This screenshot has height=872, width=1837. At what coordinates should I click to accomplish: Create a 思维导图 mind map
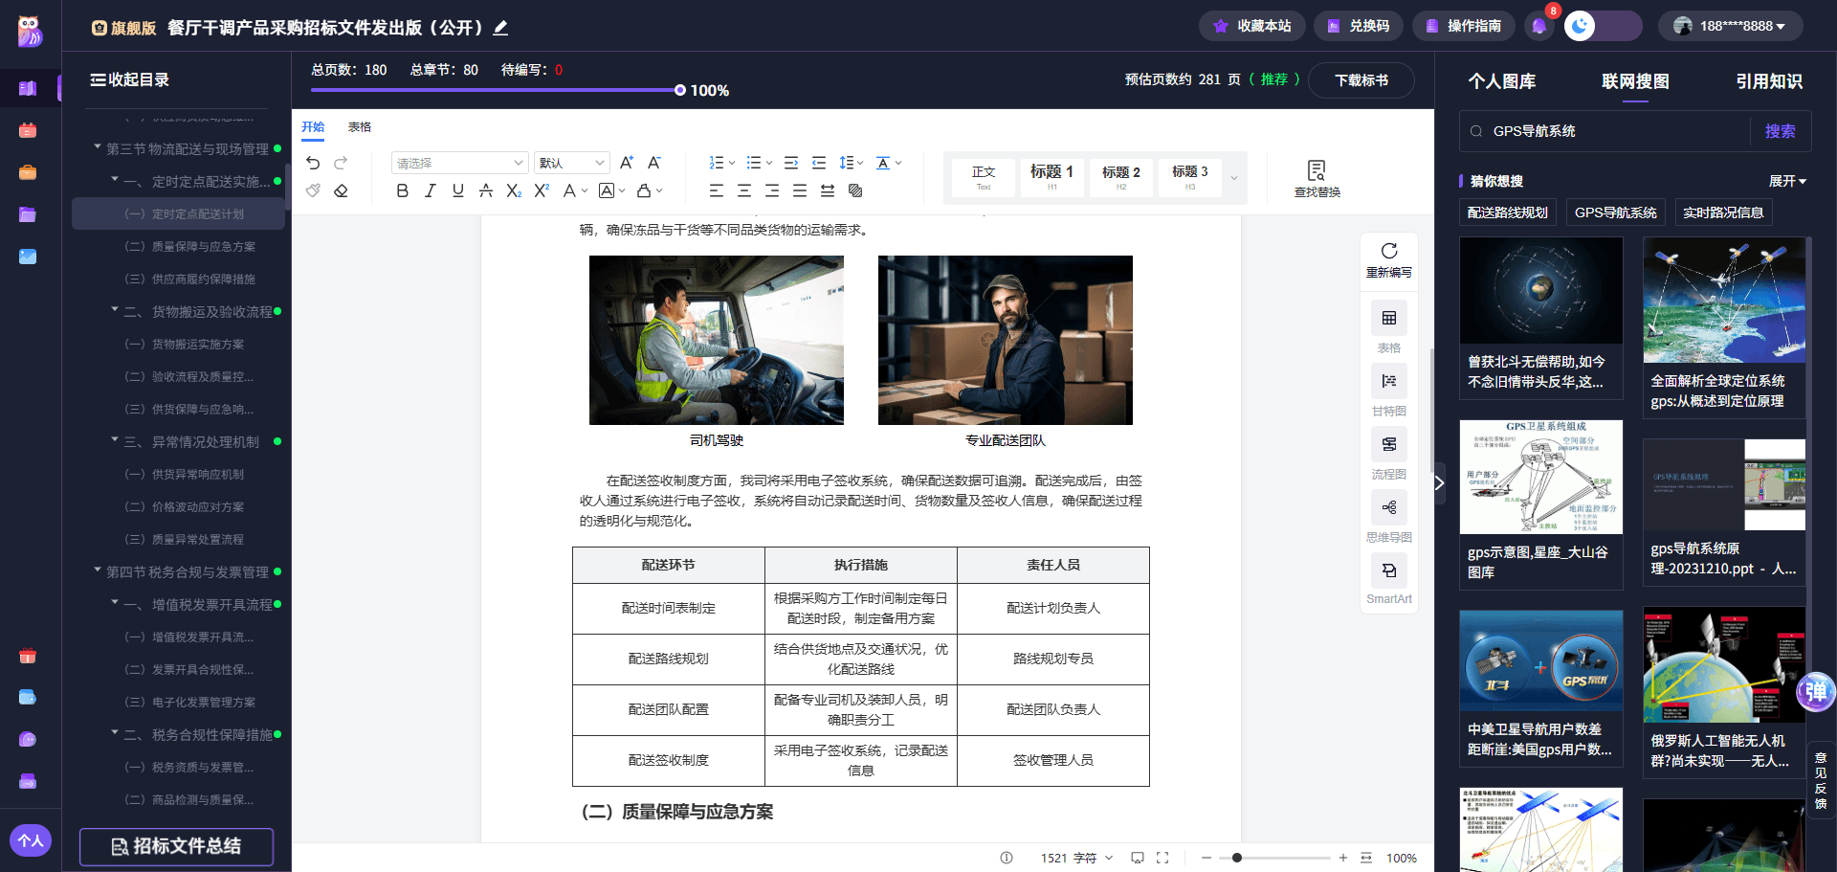[1388, 507]
